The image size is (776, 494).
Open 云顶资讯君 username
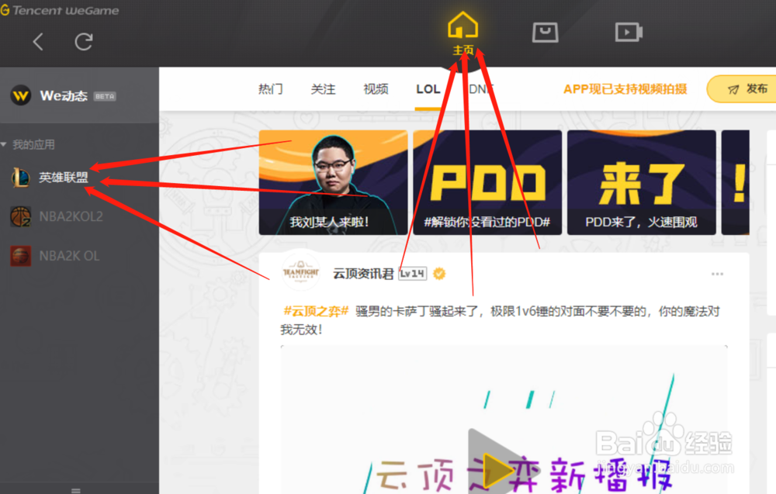tap(363, 274)
